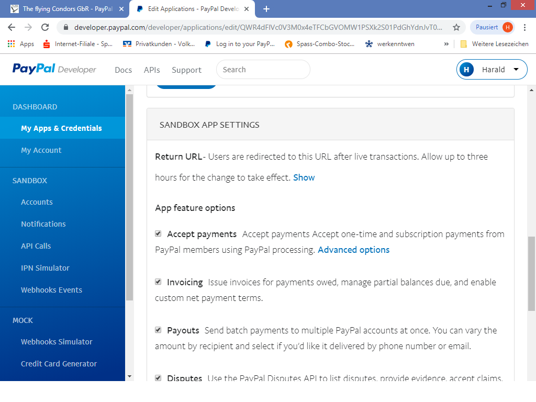
Task: Open the Weitere Lesezeichen folder
Action: tap(494, 44)
